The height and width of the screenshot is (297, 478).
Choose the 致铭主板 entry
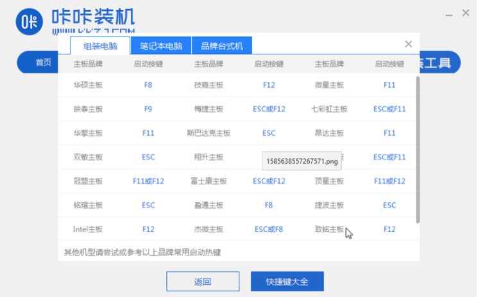coord(329,229)
